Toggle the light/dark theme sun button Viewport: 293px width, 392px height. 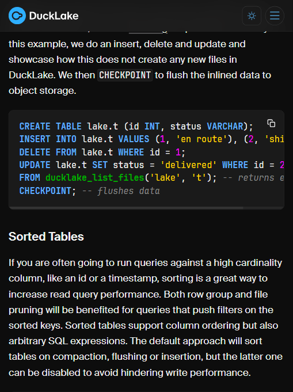(x=252, y=16)
